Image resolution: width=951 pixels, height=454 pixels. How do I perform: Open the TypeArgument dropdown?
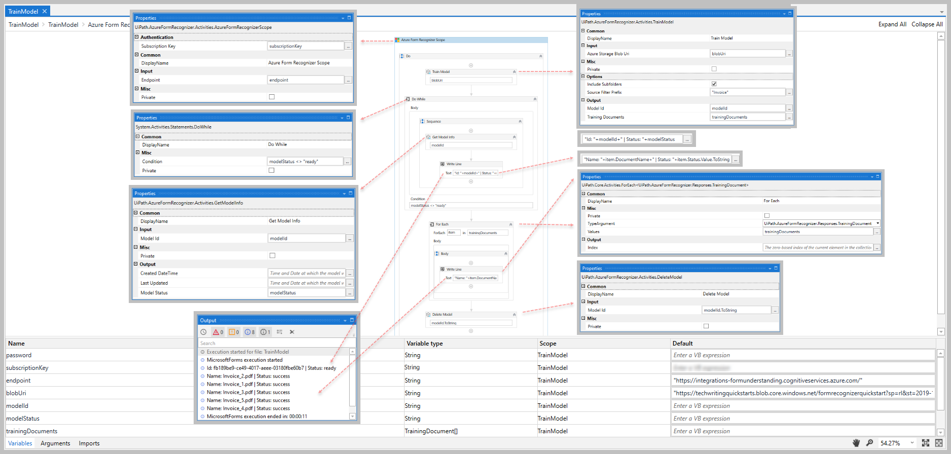point(877,223)
